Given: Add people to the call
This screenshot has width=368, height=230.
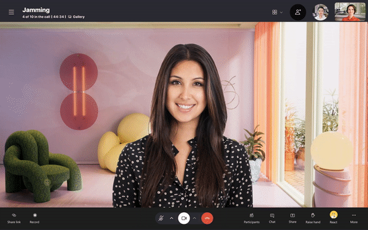Looking at the screenshot, I should tap(298, 12).
